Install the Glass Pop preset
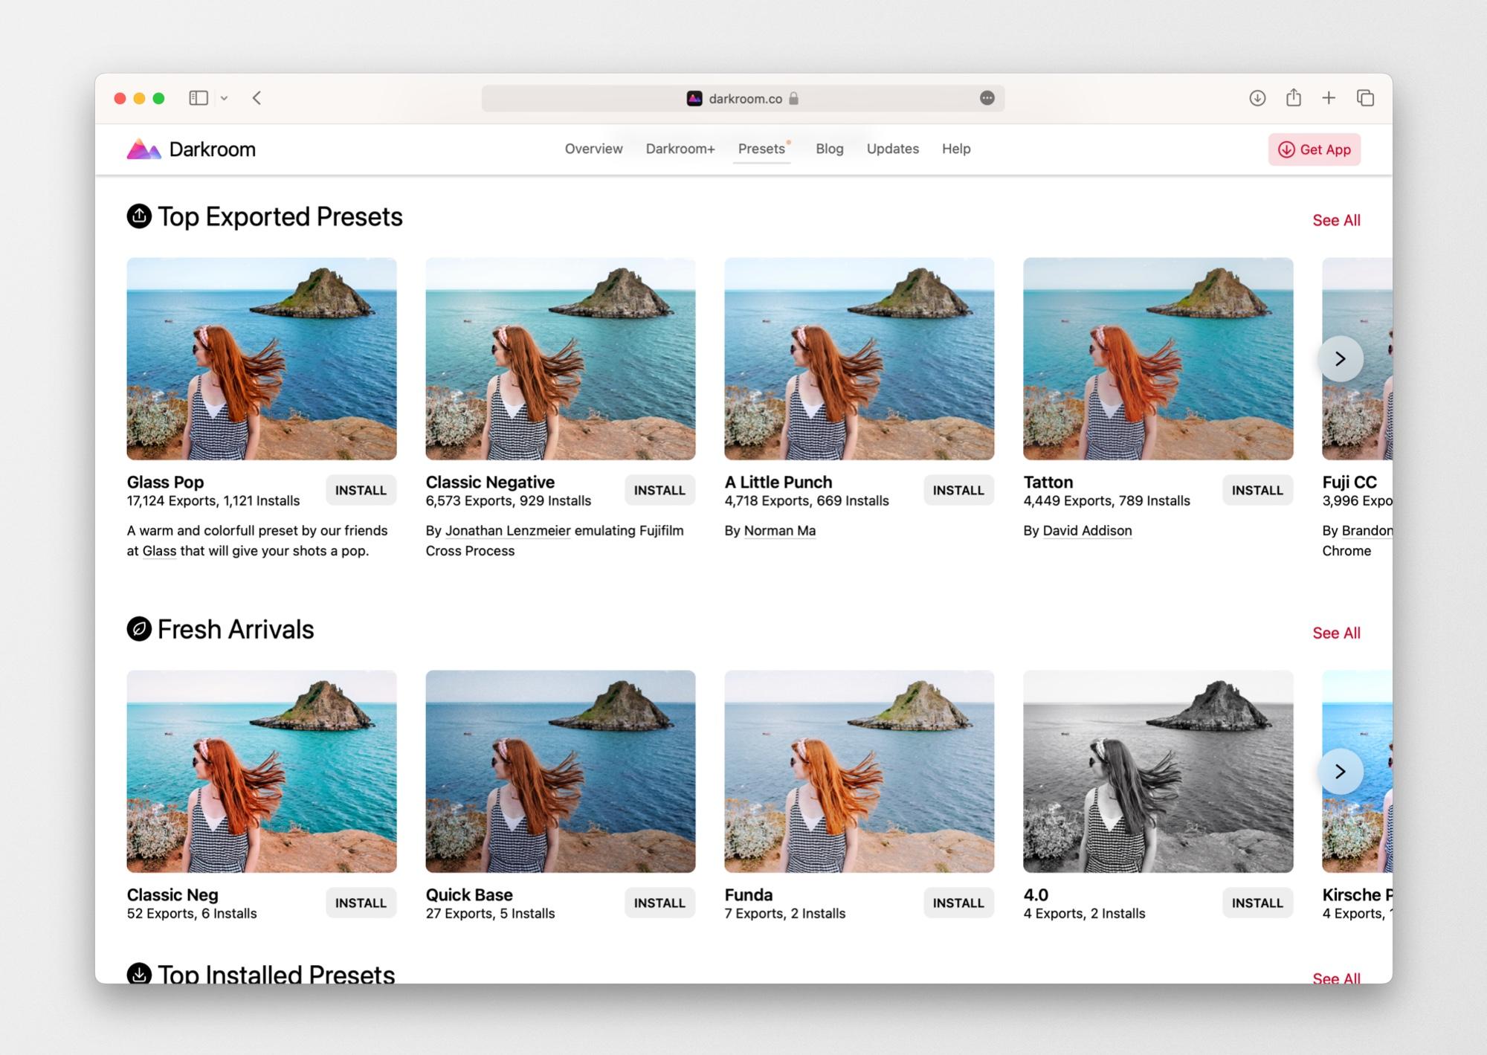Viewport: 1487px width, 1055px height. (x=361, y=490)
